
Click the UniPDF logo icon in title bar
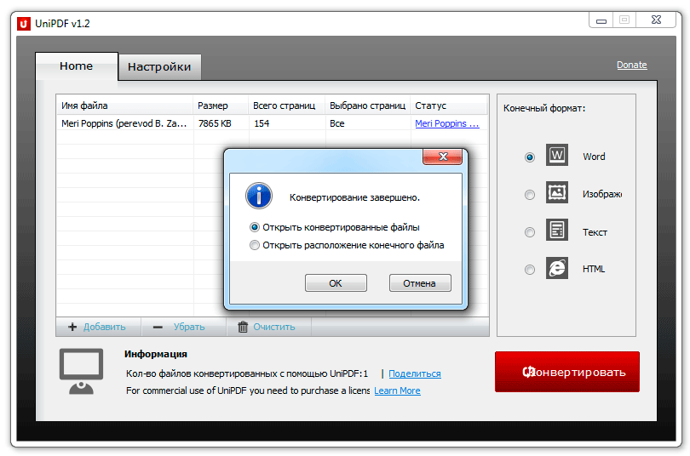(24, 24)
